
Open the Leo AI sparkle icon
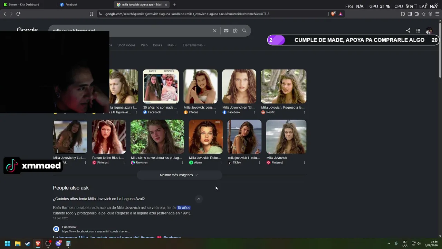(x=424, y=14)
